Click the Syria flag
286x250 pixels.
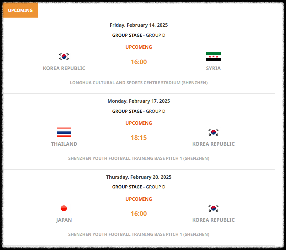(213, 56)
